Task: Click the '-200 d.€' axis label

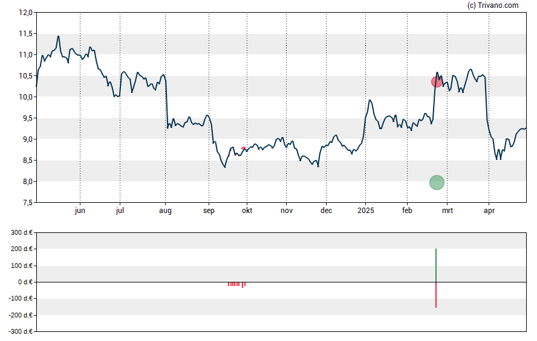Action: 21,315
